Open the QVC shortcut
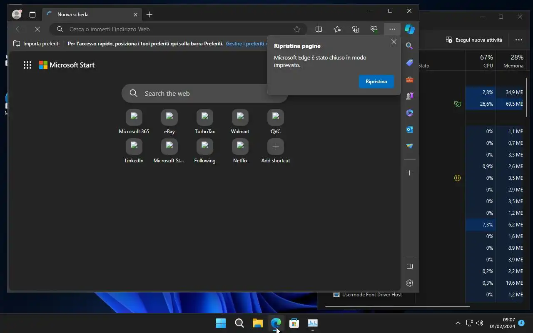The height and width of the screenshot is (333, 533). click(x=276, y=122)
